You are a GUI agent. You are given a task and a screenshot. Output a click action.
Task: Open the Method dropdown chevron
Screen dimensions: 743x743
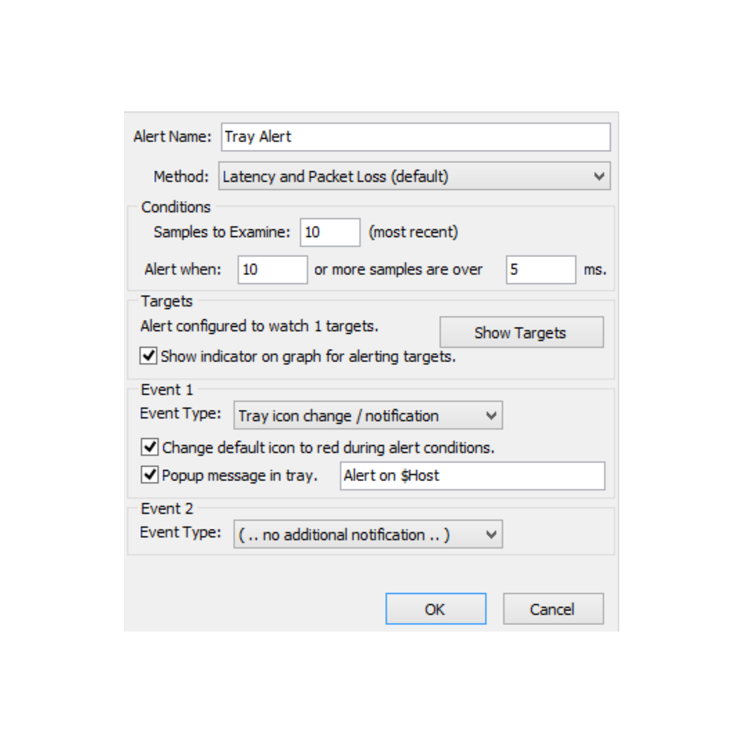coord(599,176)
